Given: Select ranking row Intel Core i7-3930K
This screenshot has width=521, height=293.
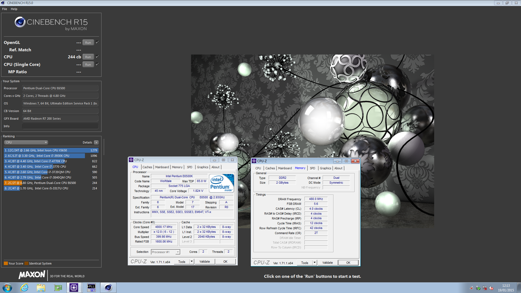Looking at the screenshot, I should point(51,156).
